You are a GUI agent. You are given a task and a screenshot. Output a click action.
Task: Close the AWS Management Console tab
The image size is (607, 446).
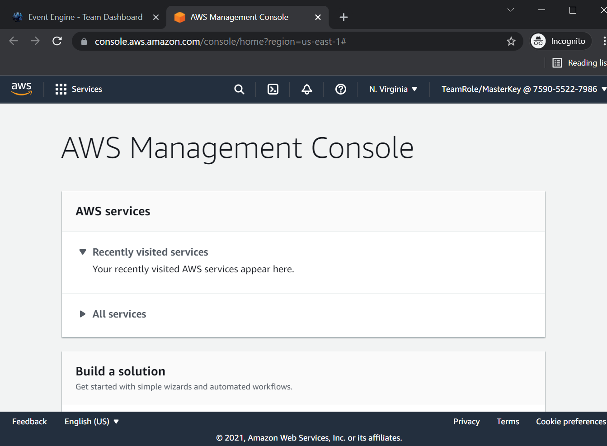pos(318,17)
